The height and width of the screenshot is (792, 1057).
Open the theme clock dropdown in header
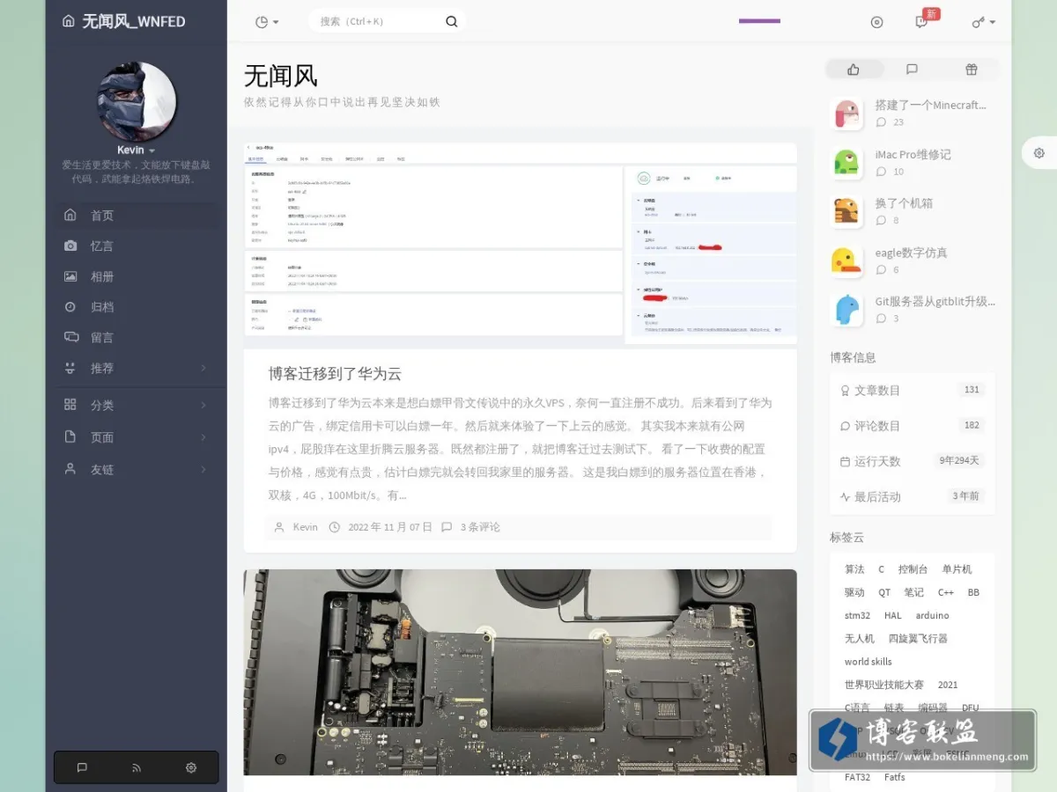pyautogui.click(x=266, y=22)
